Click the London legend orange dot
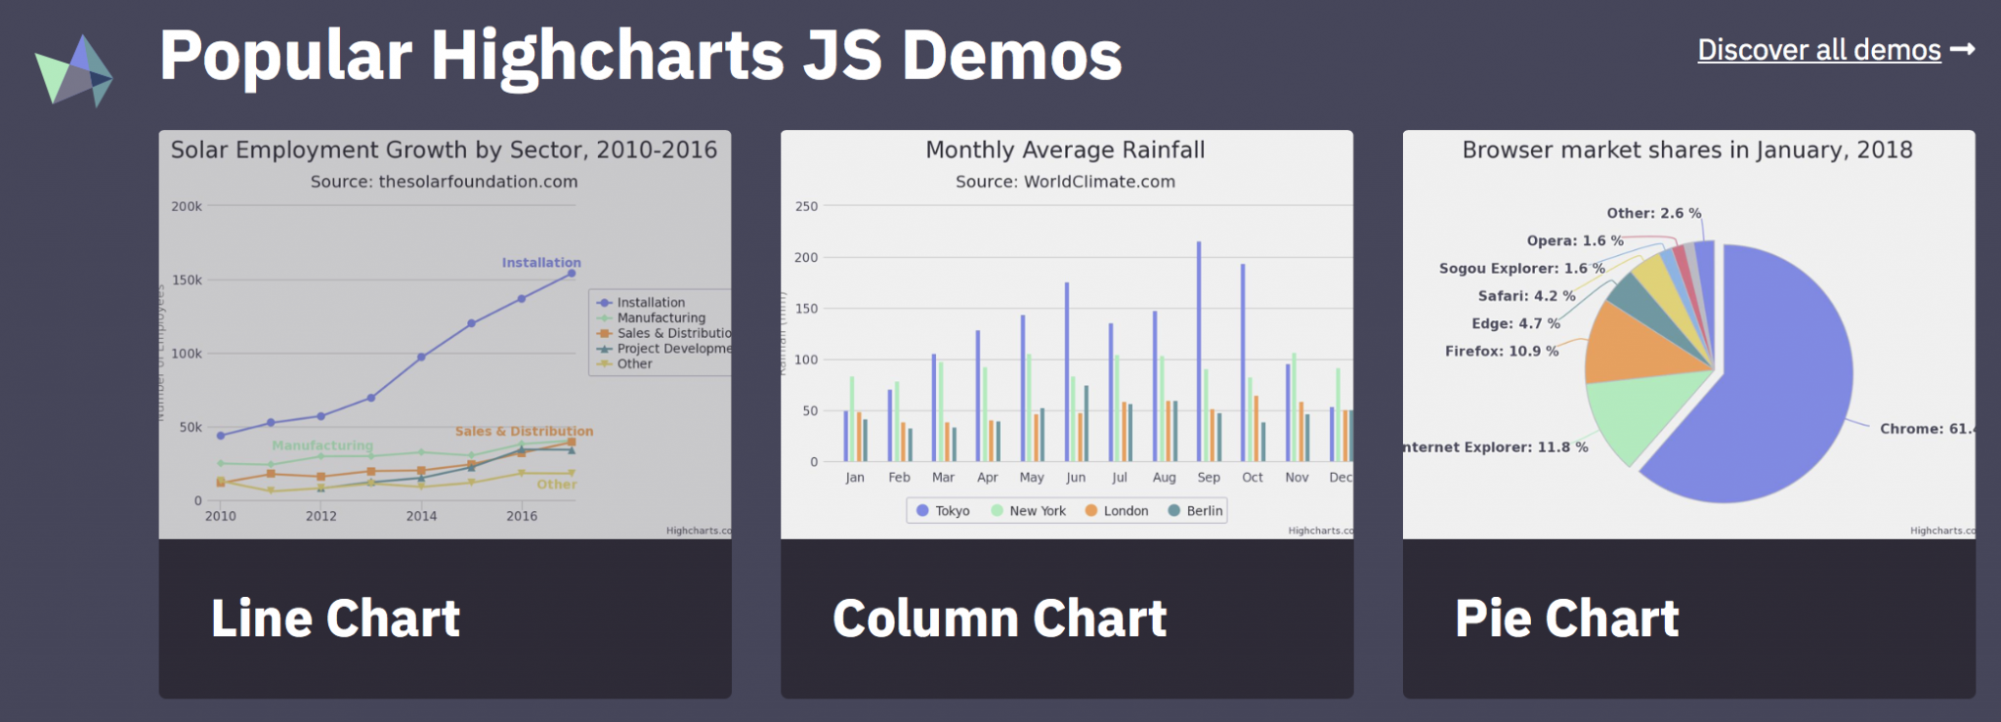This screenshot has width=2001, height=722. tap(1091, 510)
